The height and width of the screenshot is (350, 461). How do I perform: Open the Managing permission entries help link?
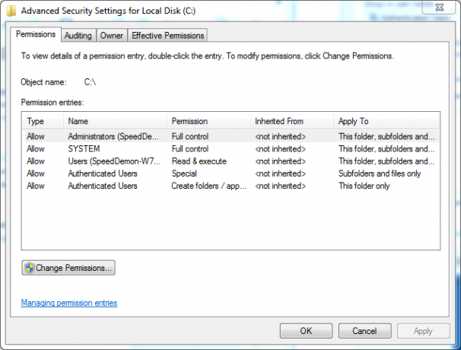coord(69,303)
